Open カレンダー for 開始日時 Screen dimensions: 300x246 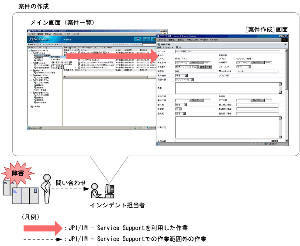196,100
